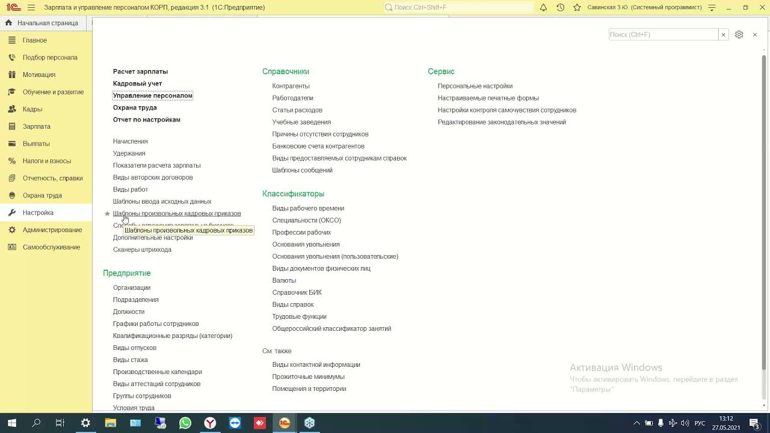
Task: Open the Выплаты sidebar section
Action: click(46, 144)
